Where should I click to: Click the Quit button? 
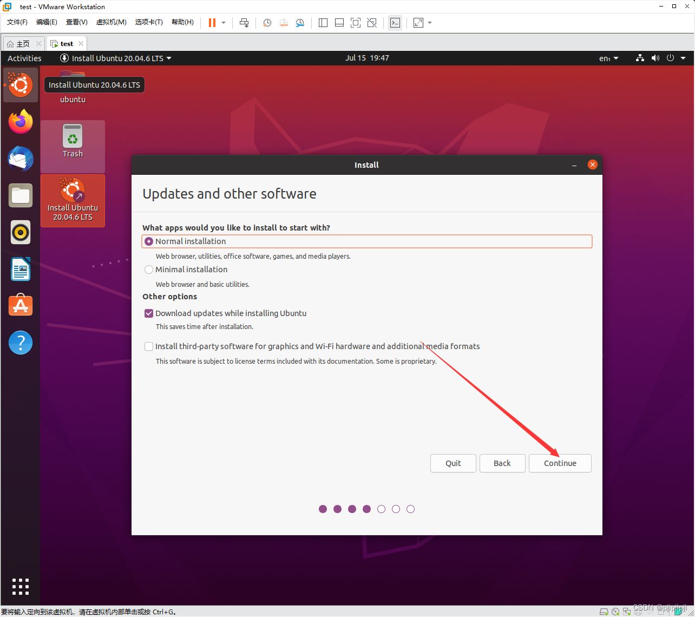(x=453, y=463)
